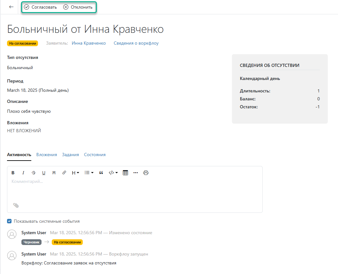Open the list style dropdown
The height and width of the screenshot is (274, 338).
click(89, 173)
